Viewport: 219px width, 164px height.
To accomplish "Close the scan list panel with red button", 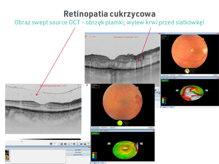I will click(x=89, y=147).
